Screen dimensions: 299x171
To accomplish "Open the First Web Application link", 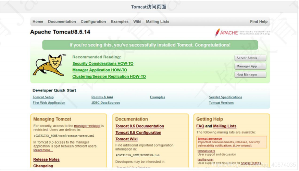I will (x=49, y=103).
